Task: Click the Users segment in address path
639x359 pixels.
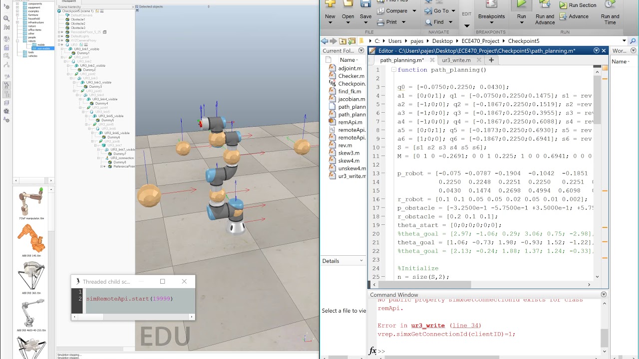Action: coord(395,41)
